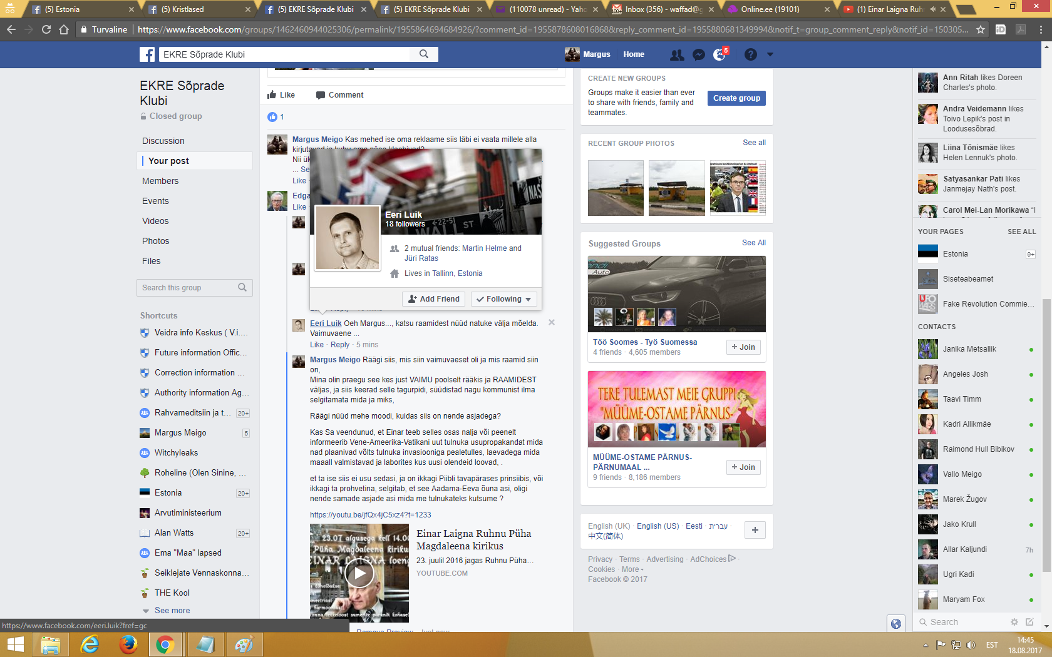Switch to the Online.ee browser tab

pos(770,9)
